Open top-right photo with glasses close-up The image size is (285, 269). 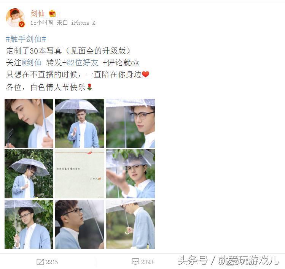(x=131, y=123)
